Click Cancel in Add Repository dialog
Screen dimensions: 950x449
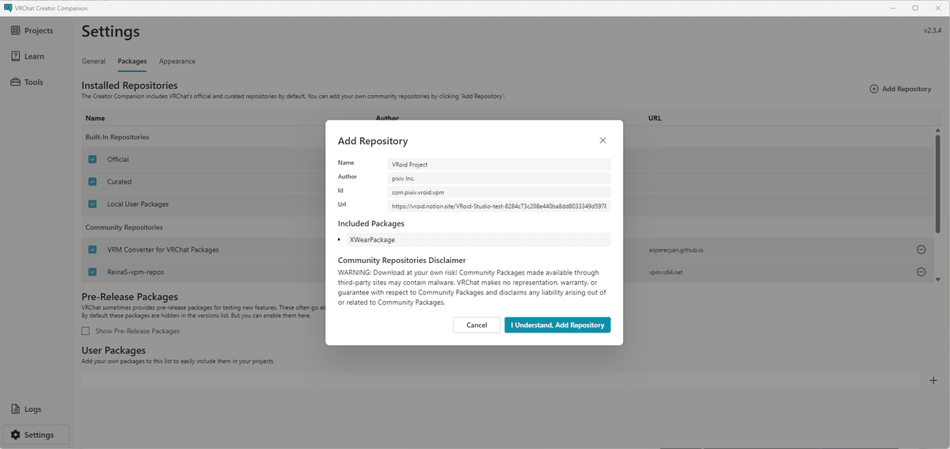click(477, 325)
